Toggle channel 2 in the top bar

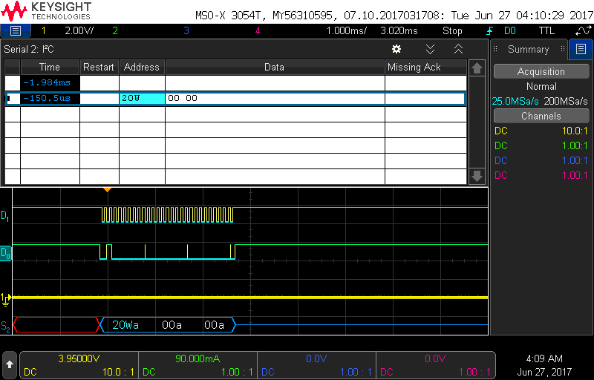(115, 30)
